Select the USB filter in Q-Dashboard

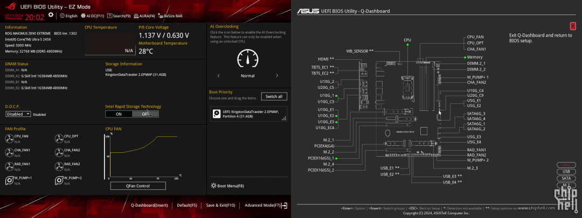pyautogui.click(x=566, y=172)
